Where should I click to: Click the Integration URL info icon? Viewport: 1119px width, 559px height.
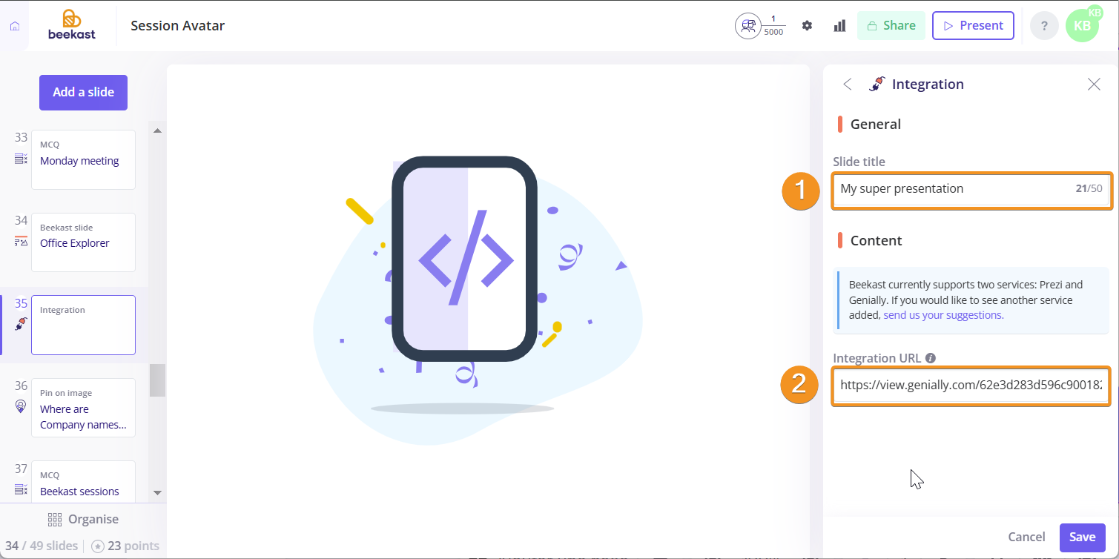[x=931, y=358]
